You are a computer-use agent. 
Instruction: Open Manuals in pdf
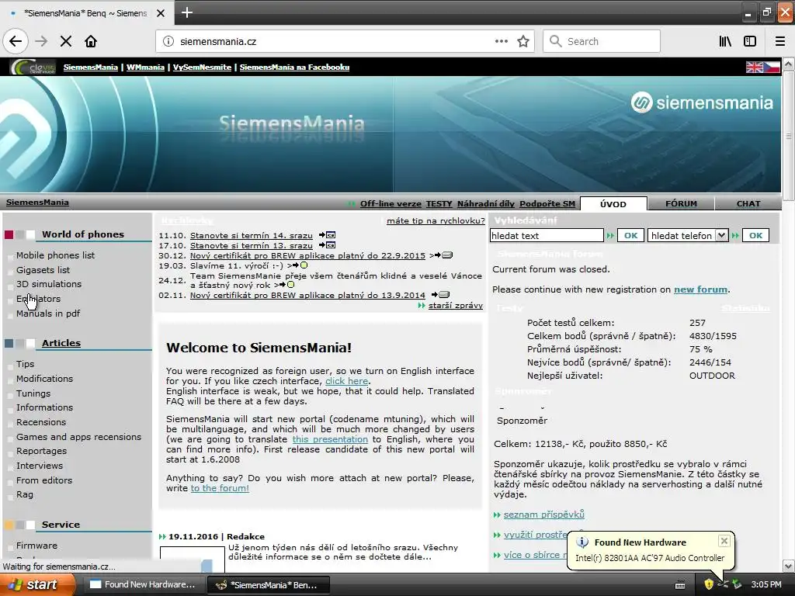click(48, 314)
